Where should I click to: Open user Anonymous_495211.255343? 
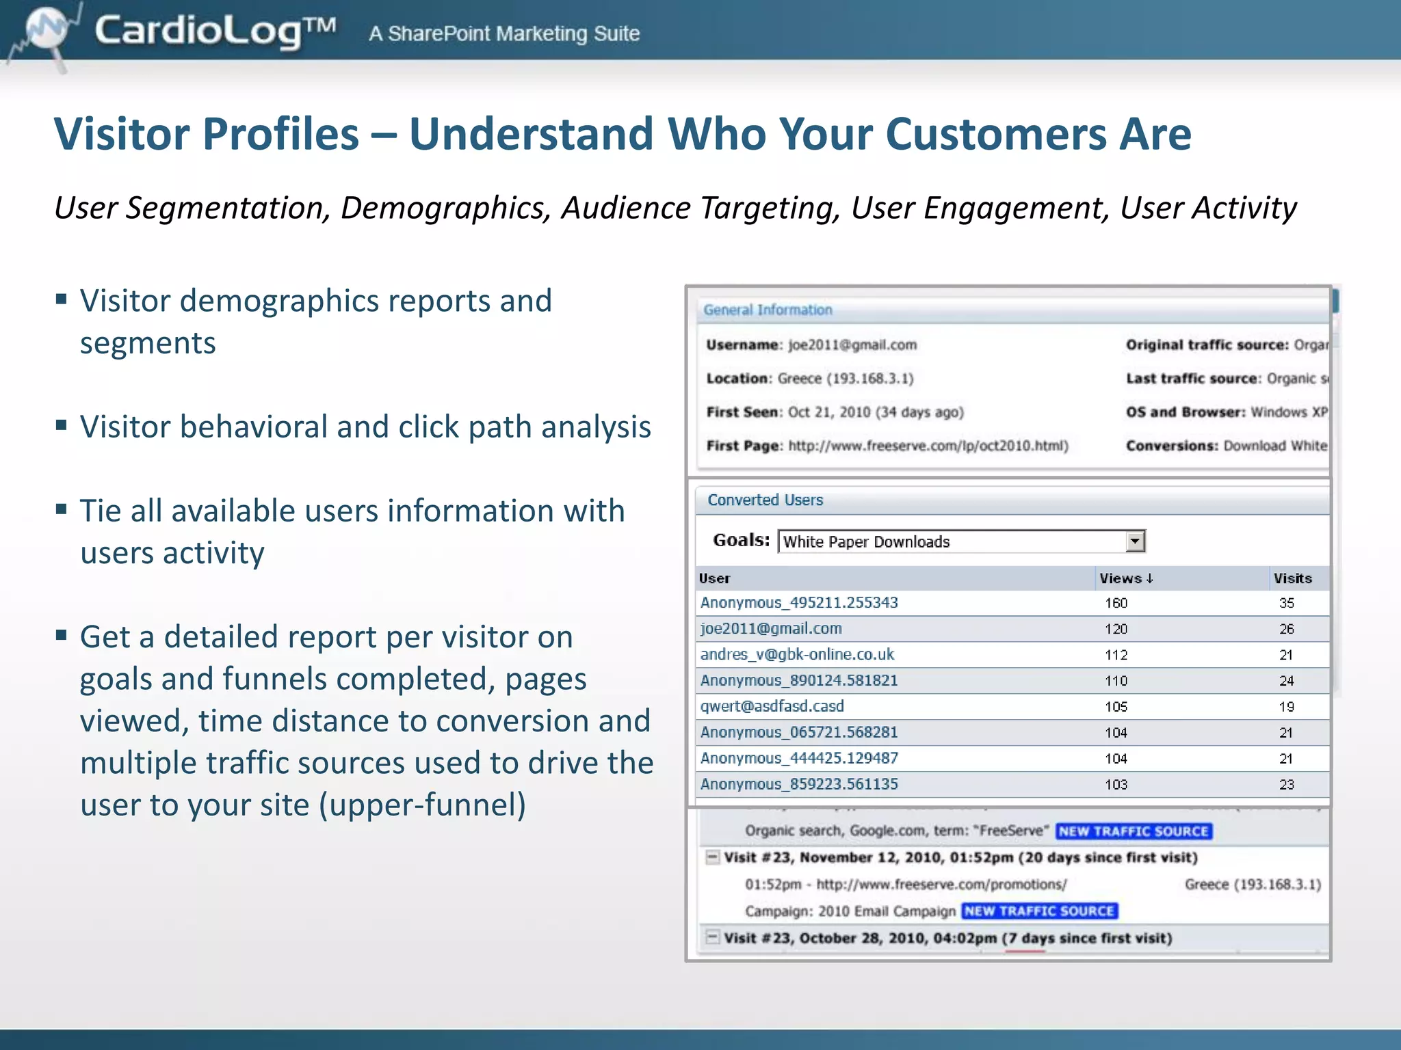point(799,602)
